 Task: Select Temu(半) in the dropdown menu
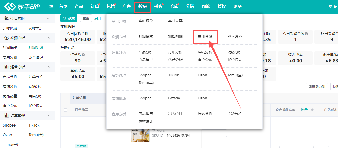(146, 83)
